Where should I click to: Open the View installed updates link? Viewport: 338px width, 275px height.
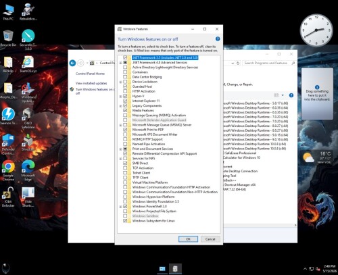tap(91, 83)
